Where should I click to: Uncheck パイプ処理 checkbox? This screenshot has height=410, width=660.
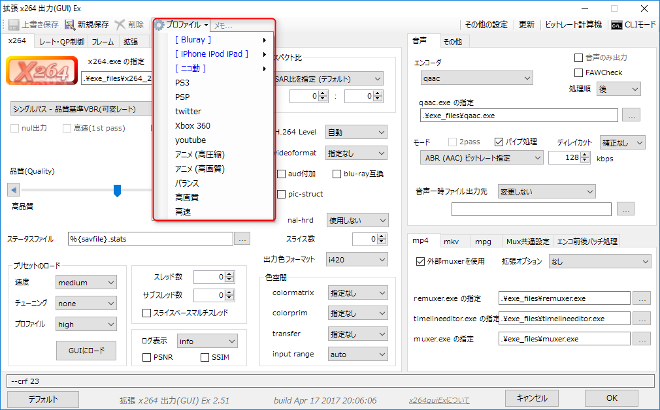click(x=499, y=142)
